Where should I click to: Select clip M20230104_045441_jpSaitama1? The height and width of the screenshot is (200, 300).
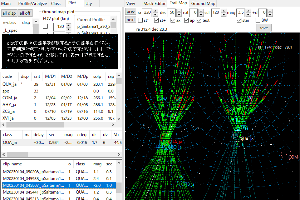[59, 192]
